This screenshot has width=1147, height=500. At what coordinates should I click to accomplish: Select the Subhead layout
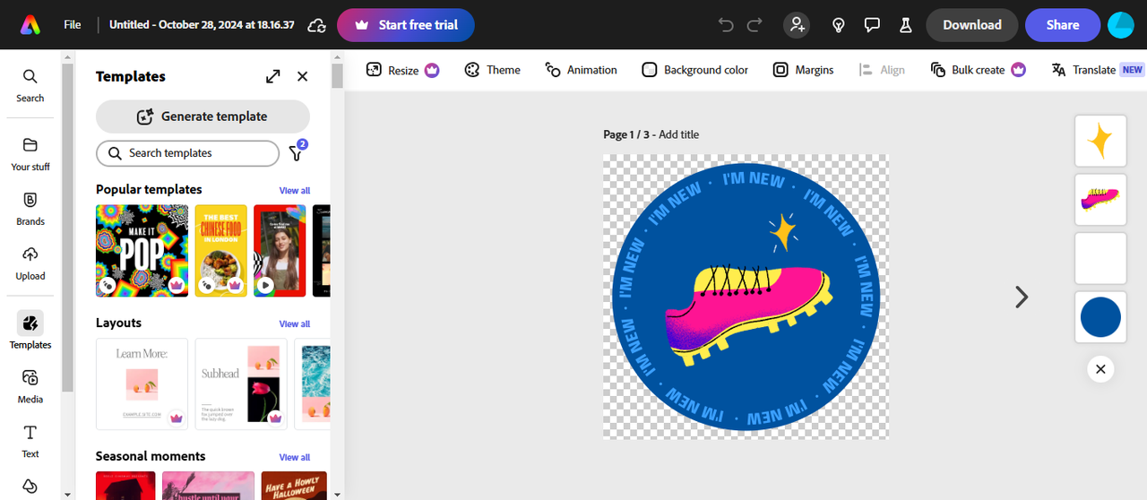pyautogui.click(x=241, y=384)
